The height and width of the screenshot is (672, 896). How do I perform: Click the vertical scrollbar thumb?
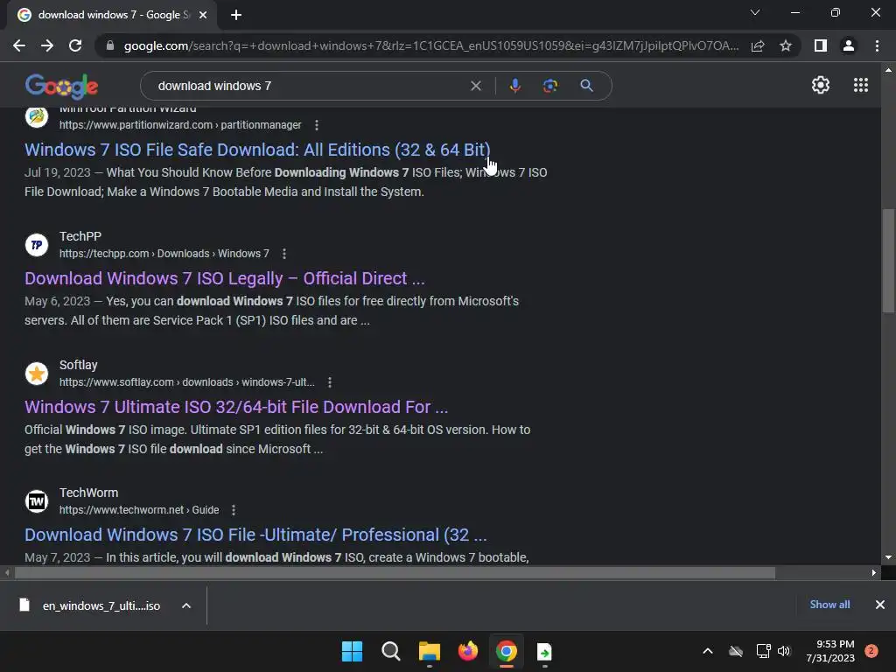pos(888,261)
